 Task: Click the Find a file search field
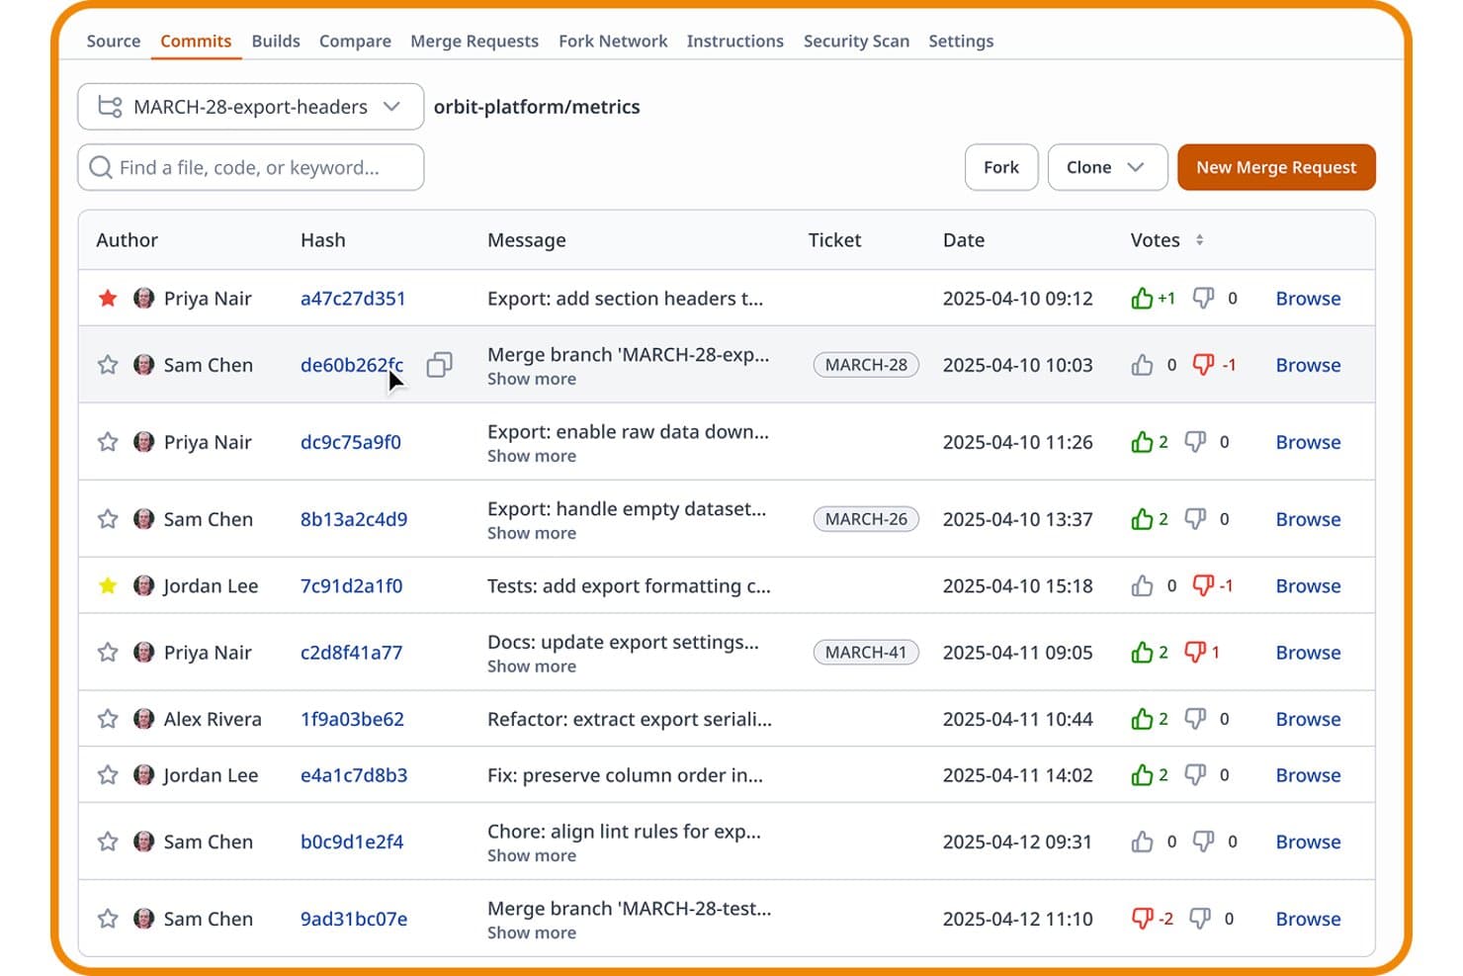(x=251, y=167)
